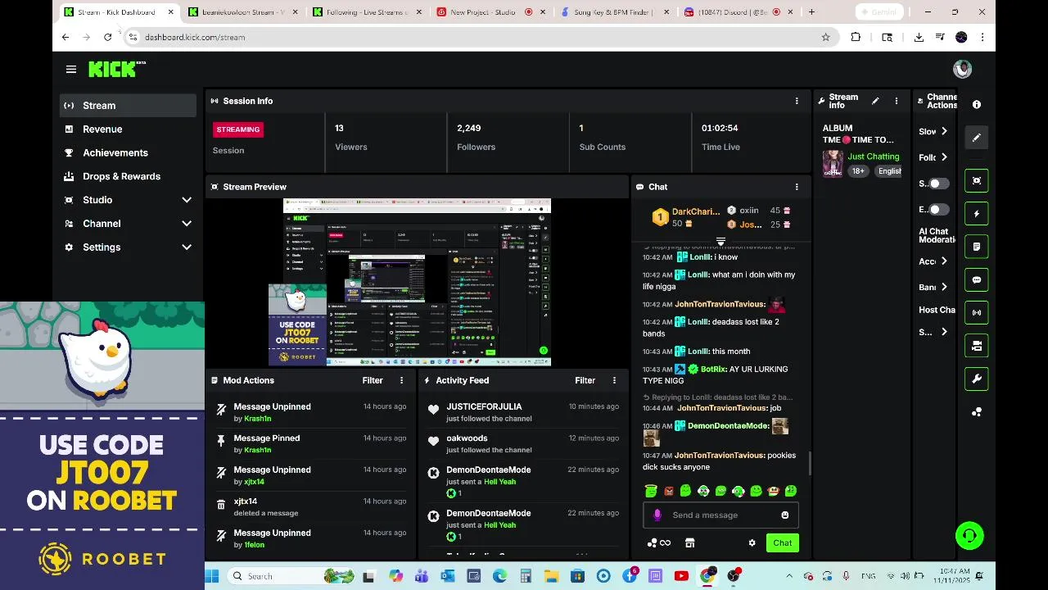Open Stream info three-dot menu
This screenshot has width=1048, height=590.
click(x=897, y=101)
